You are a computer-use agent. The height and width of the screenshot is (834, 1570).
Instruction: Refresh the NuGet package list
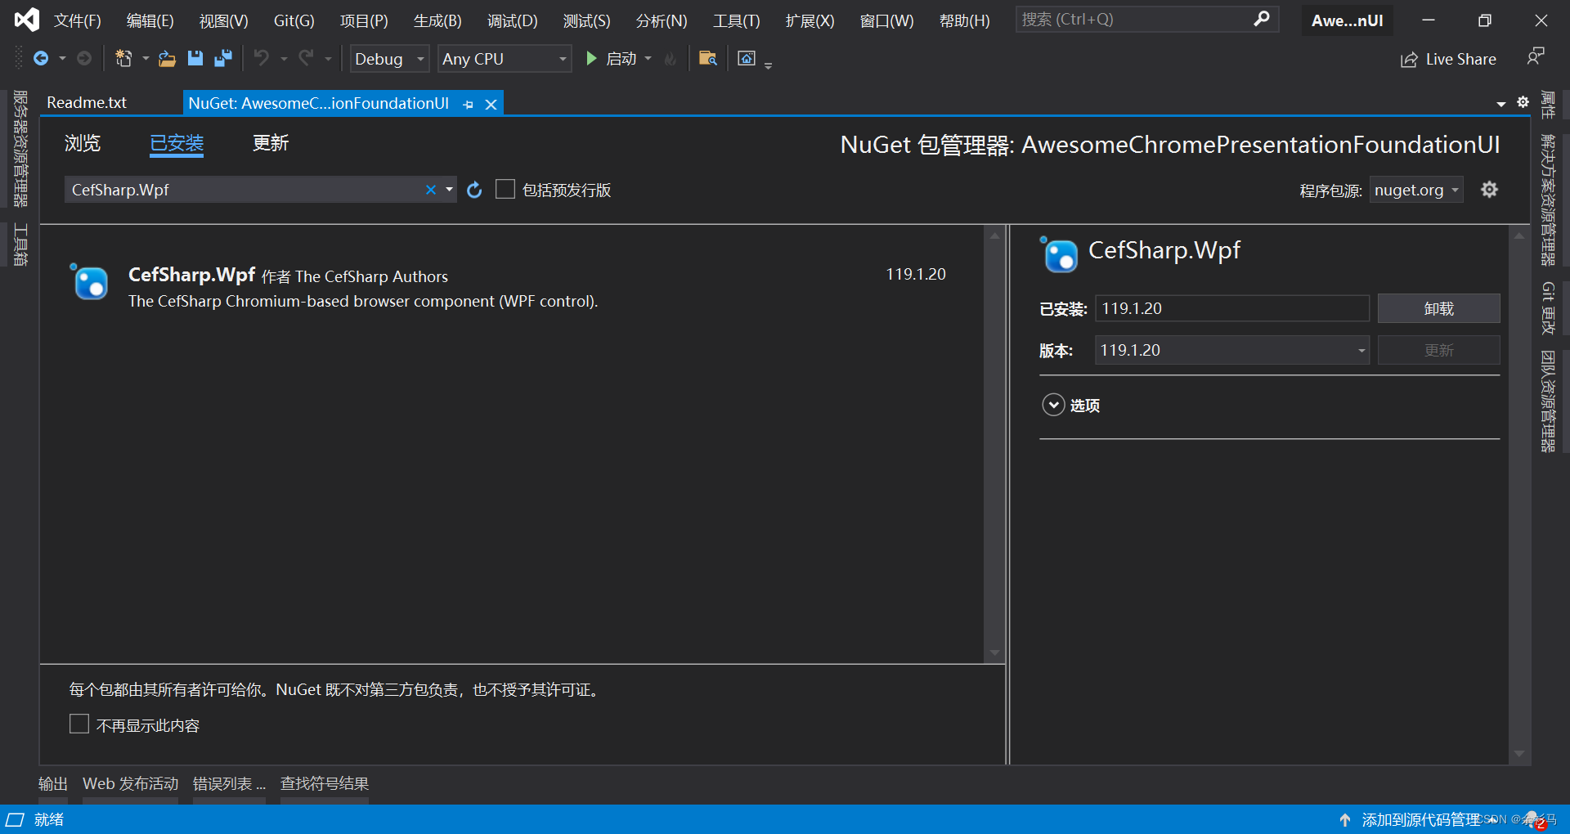click(x=474, y=190)
